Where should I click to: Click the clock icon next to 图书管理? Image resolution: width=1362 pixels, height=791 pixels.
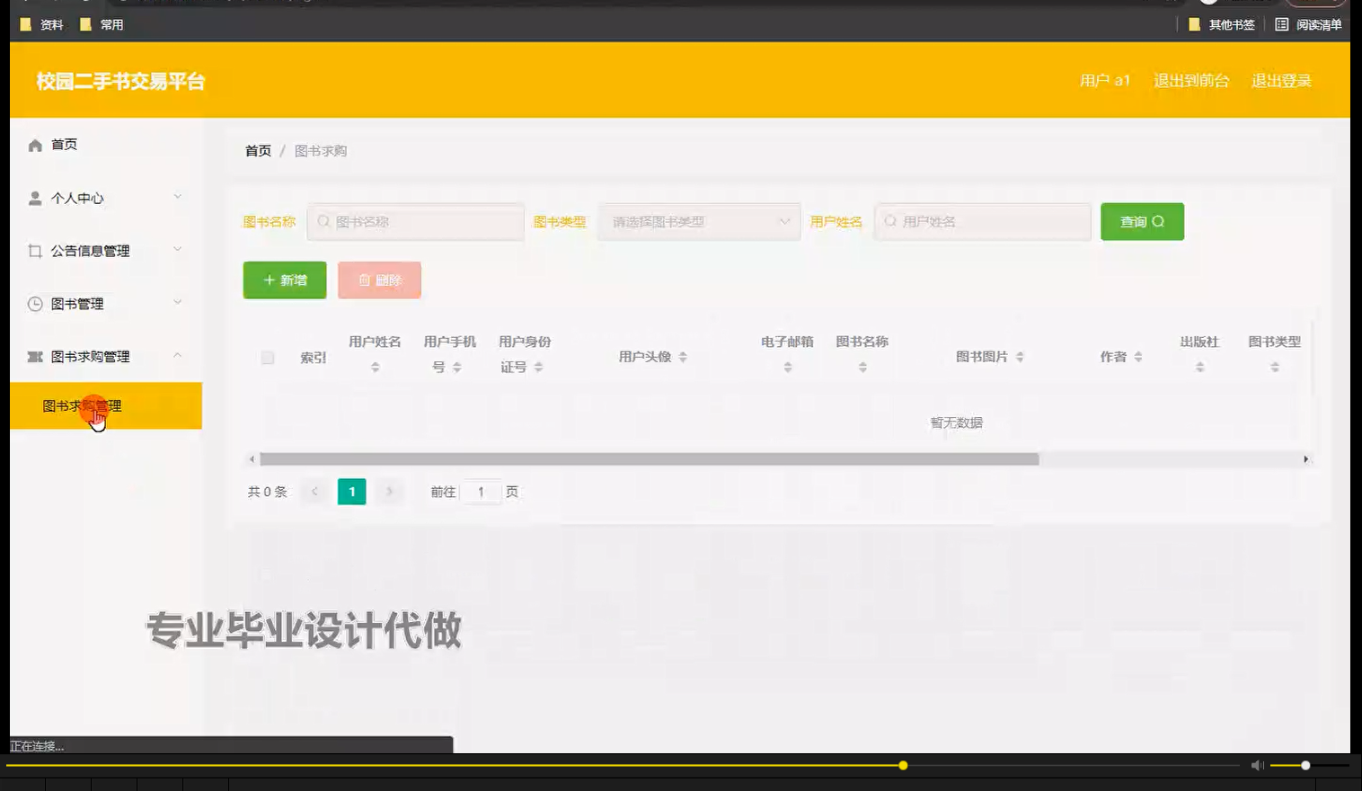pos(35,303)
